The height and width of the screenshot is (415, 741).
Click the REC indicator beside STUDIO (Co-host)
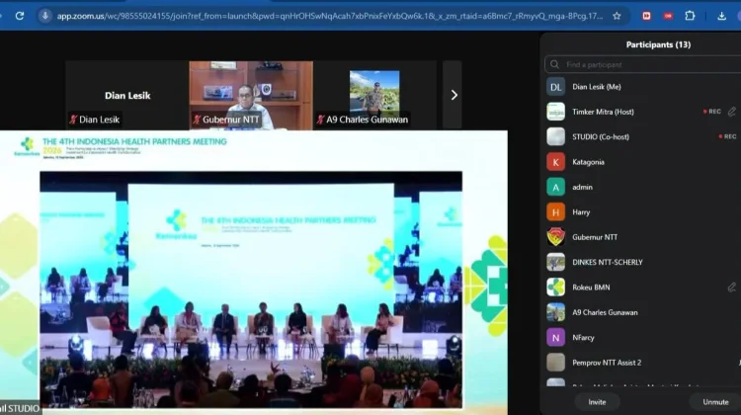pos(727,136)
